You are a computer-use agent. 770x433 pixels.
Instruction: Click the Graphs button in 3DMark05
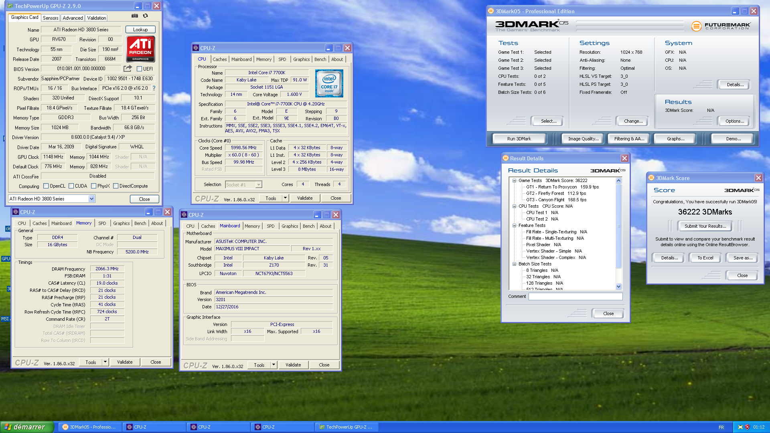tap(675, 139)
